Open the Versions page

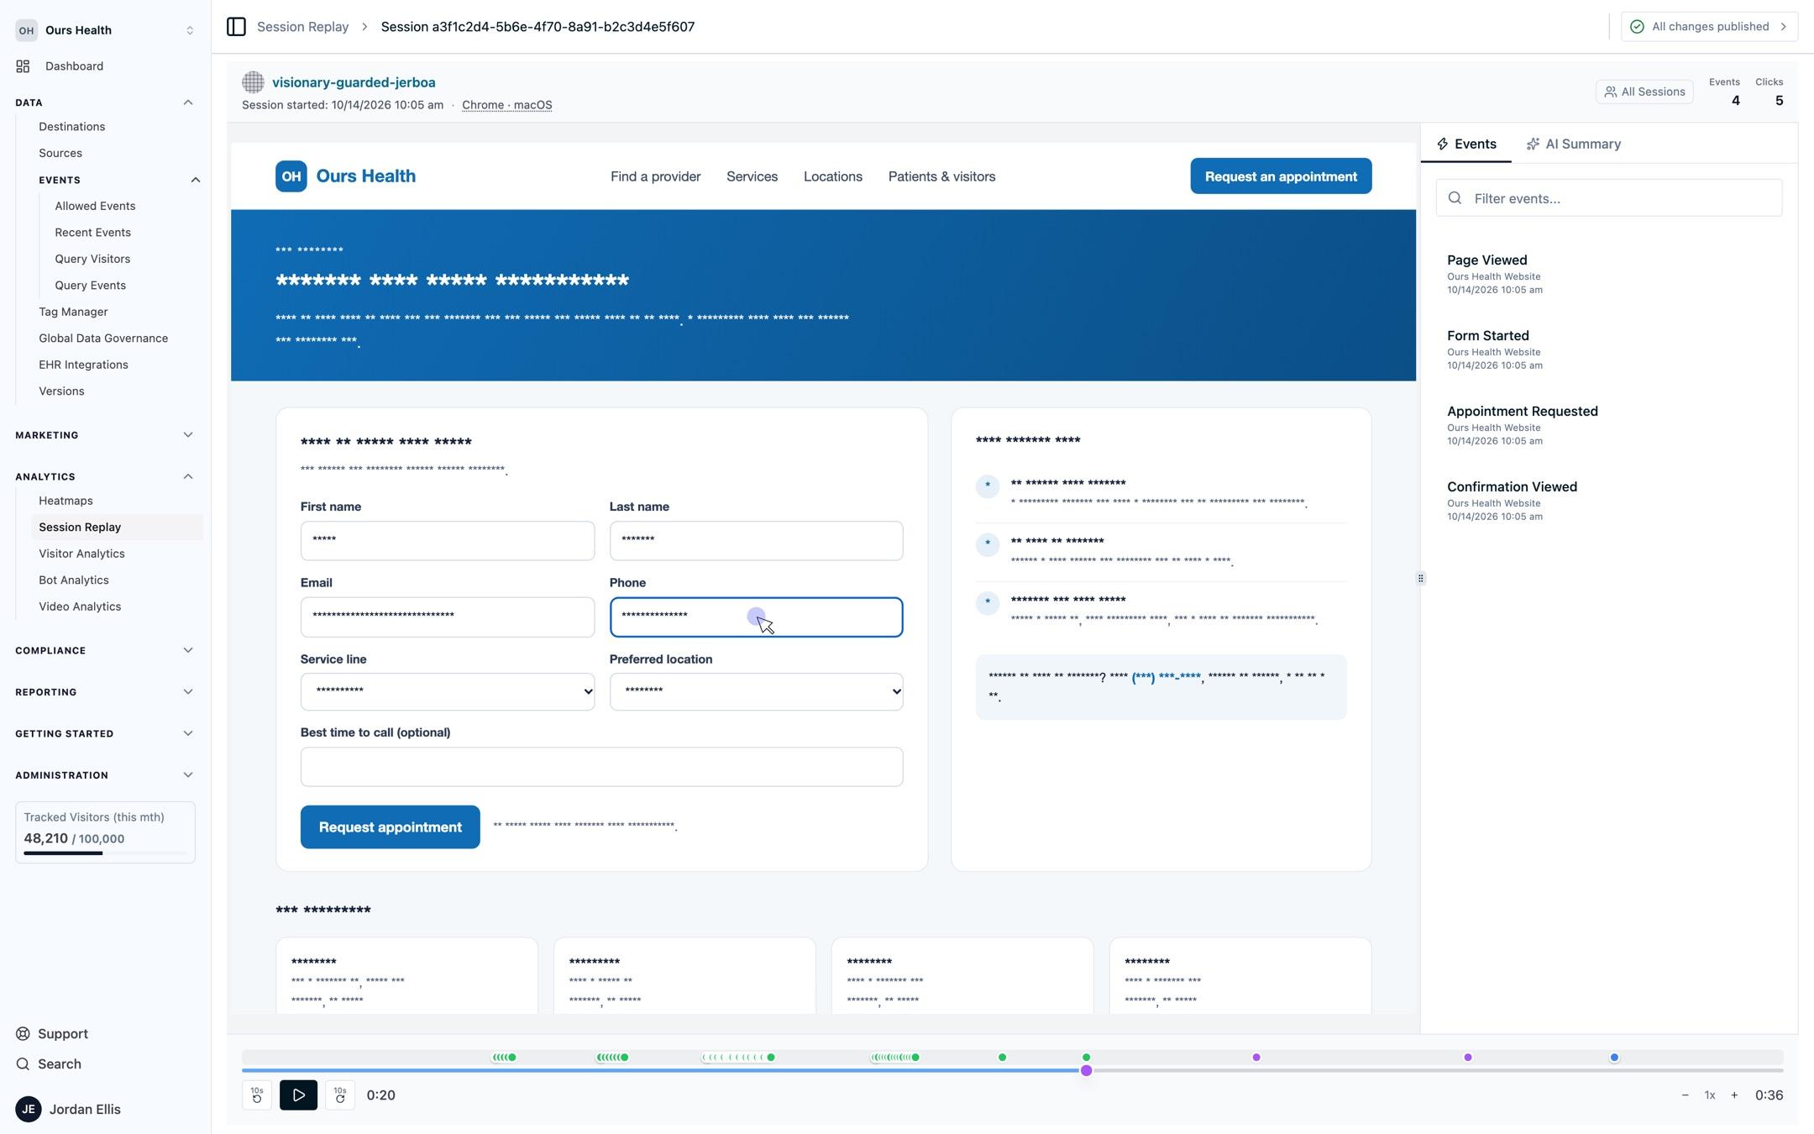click(61, 391)
